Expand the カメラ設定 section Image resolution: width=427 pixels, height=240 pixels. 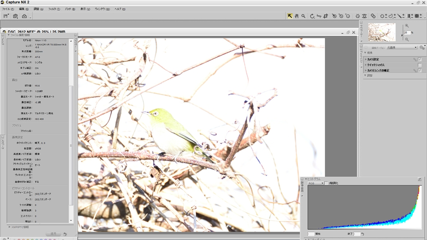366,59
